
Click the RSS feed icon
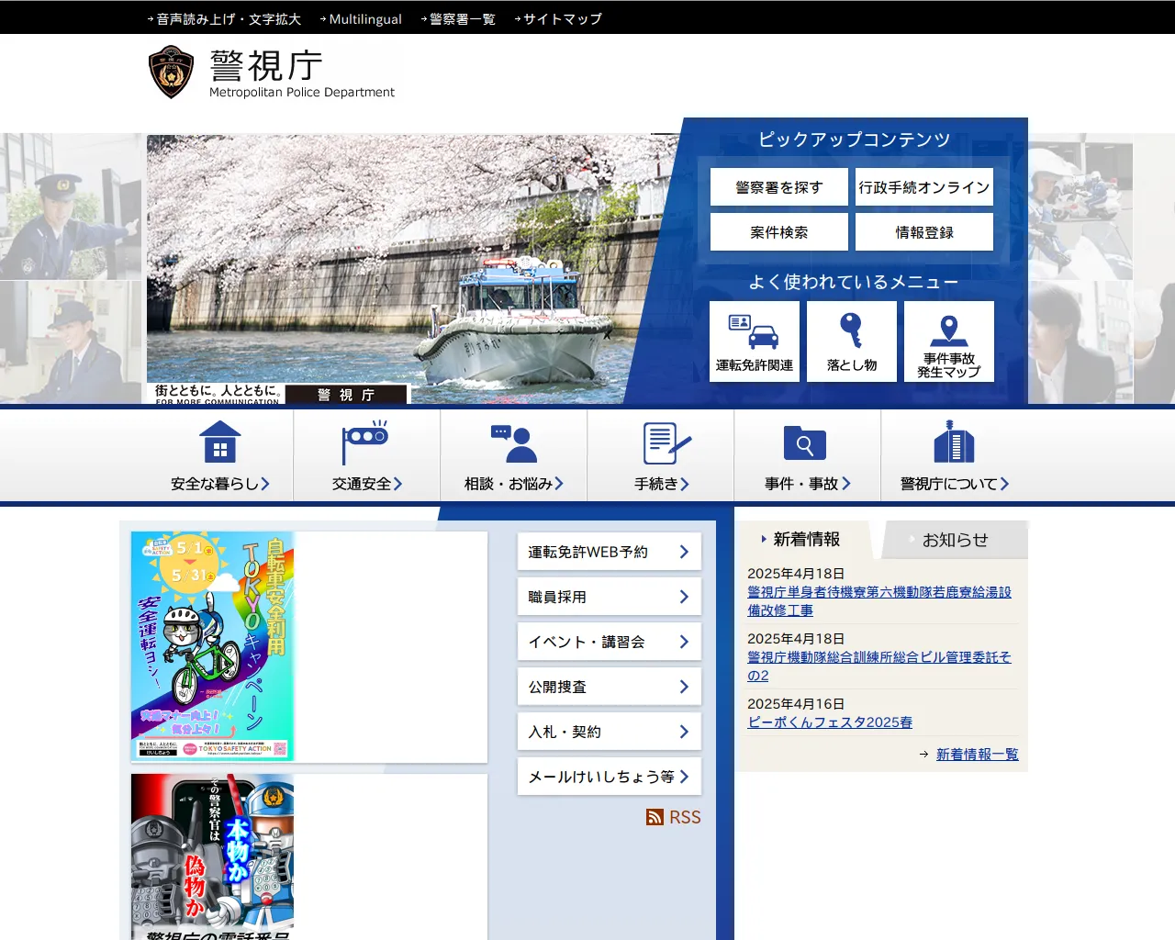[655, 817]
